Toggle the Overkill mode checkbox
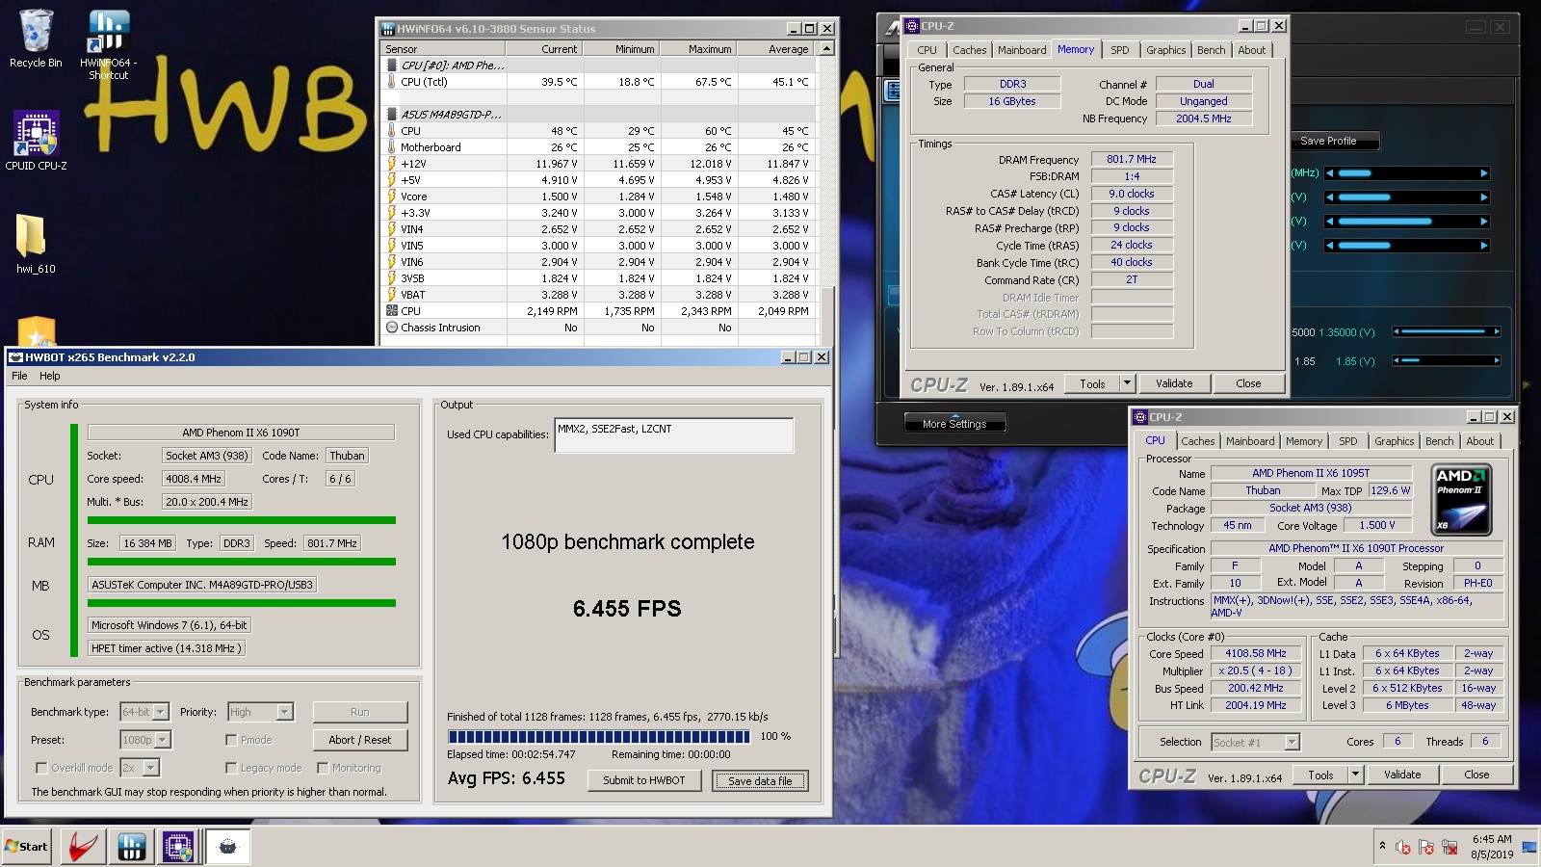The height and width of the screenshot is (867, 1541). (x=41, y=768)
